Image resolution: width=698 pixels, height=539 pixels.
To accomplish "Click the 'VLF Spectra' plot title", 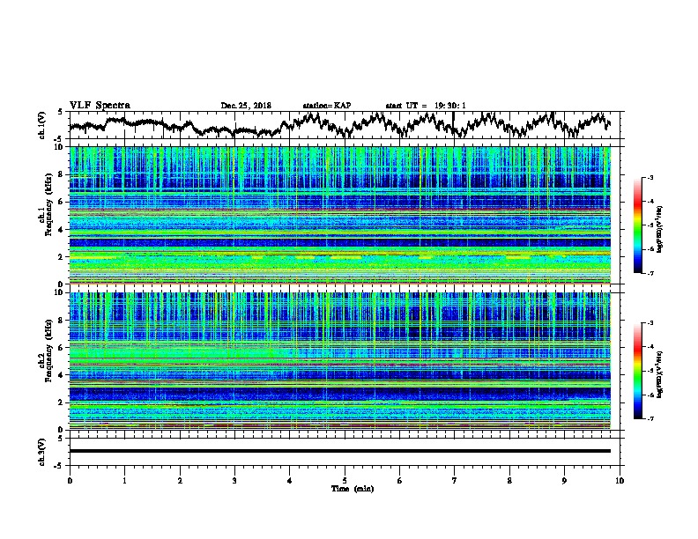I will point(100,106).
